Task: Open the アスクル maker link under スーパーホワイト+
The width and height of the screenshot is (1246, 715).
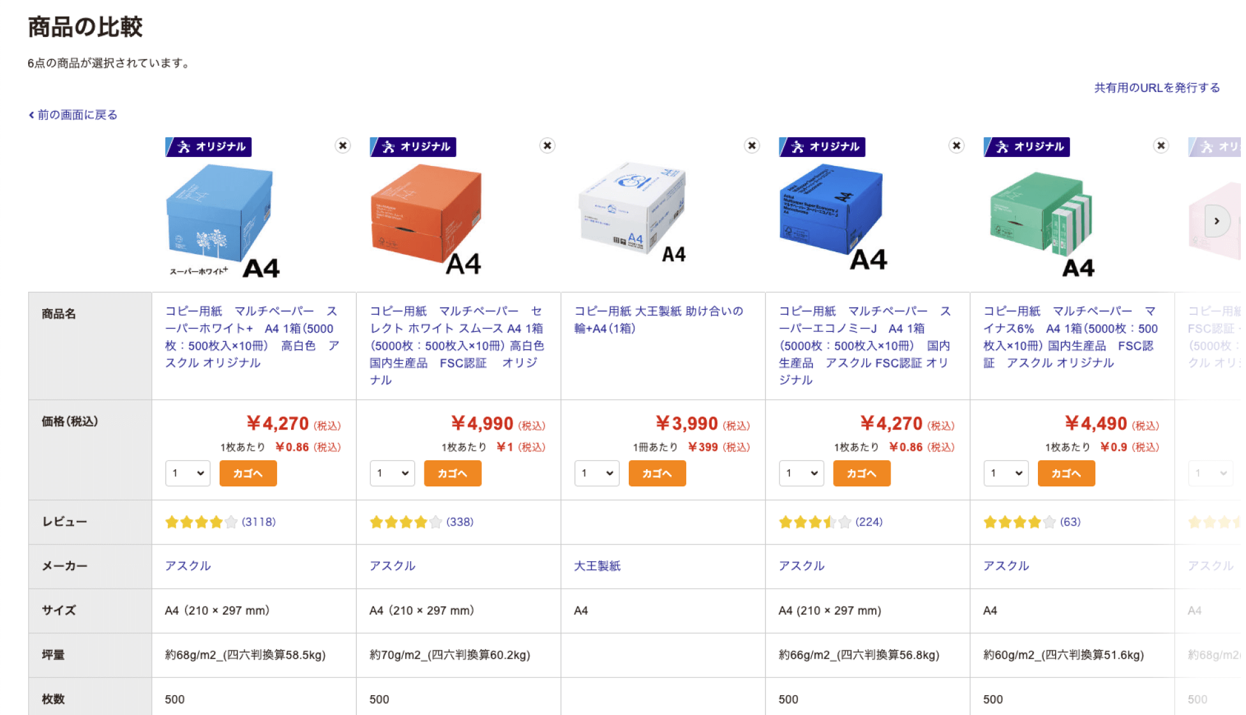Action: click(188, 566)
